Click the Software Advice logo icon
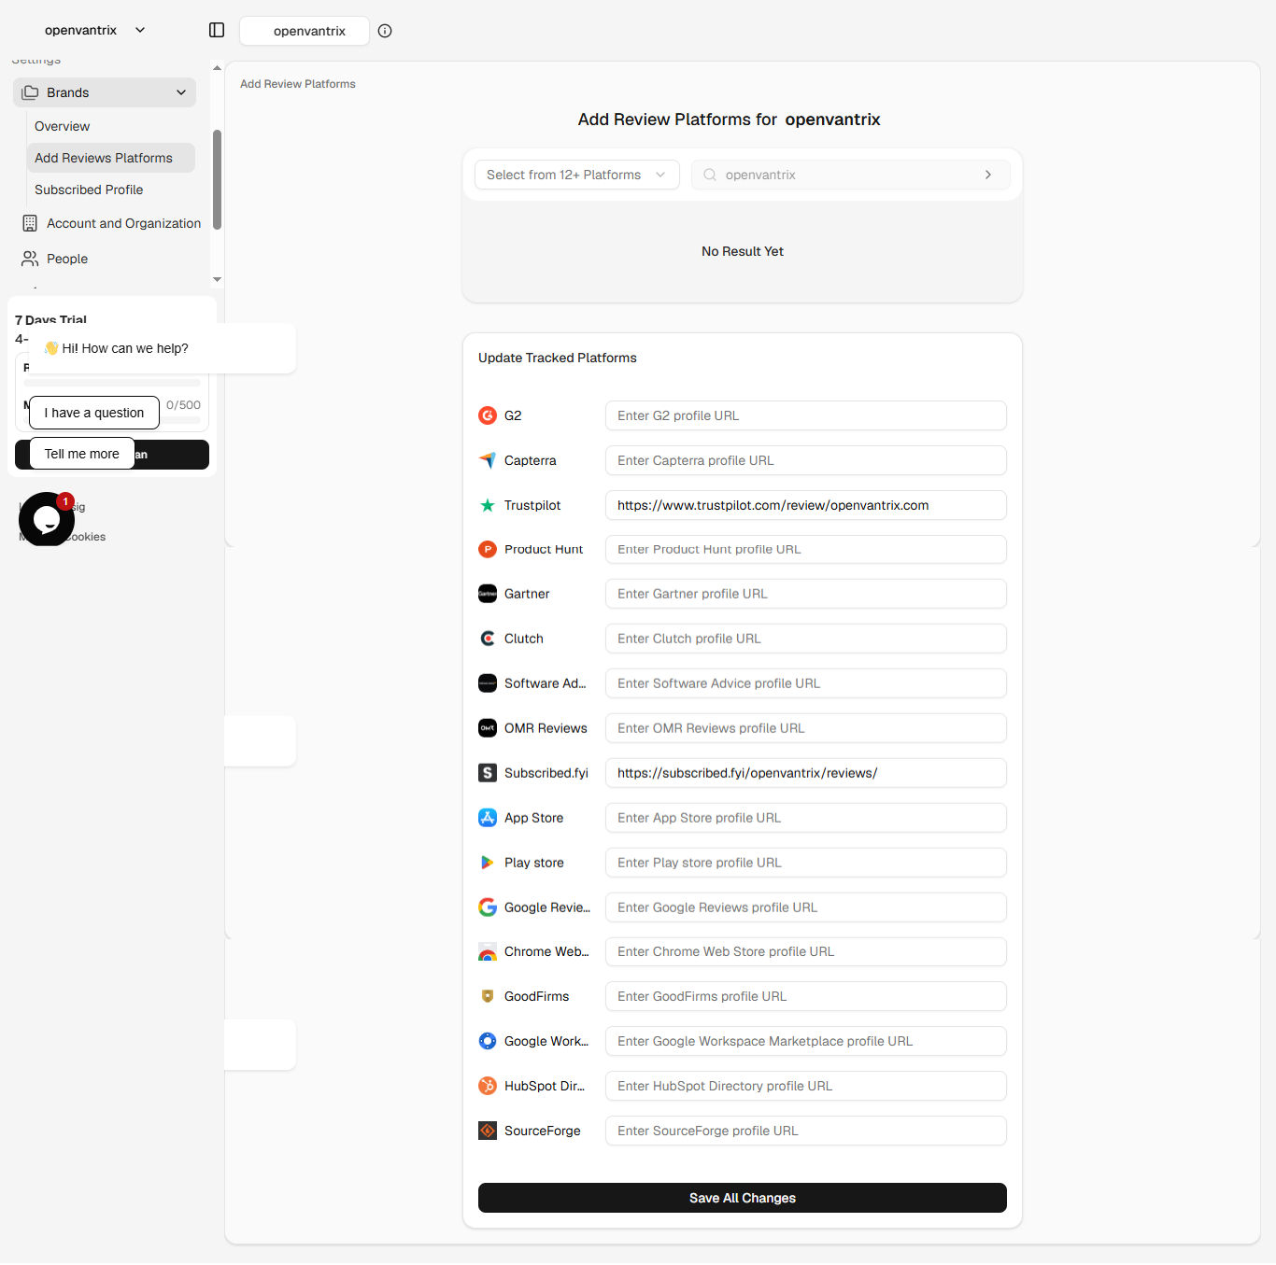The width and height of the screenshot is (1276, 1265). pos(488,683)
